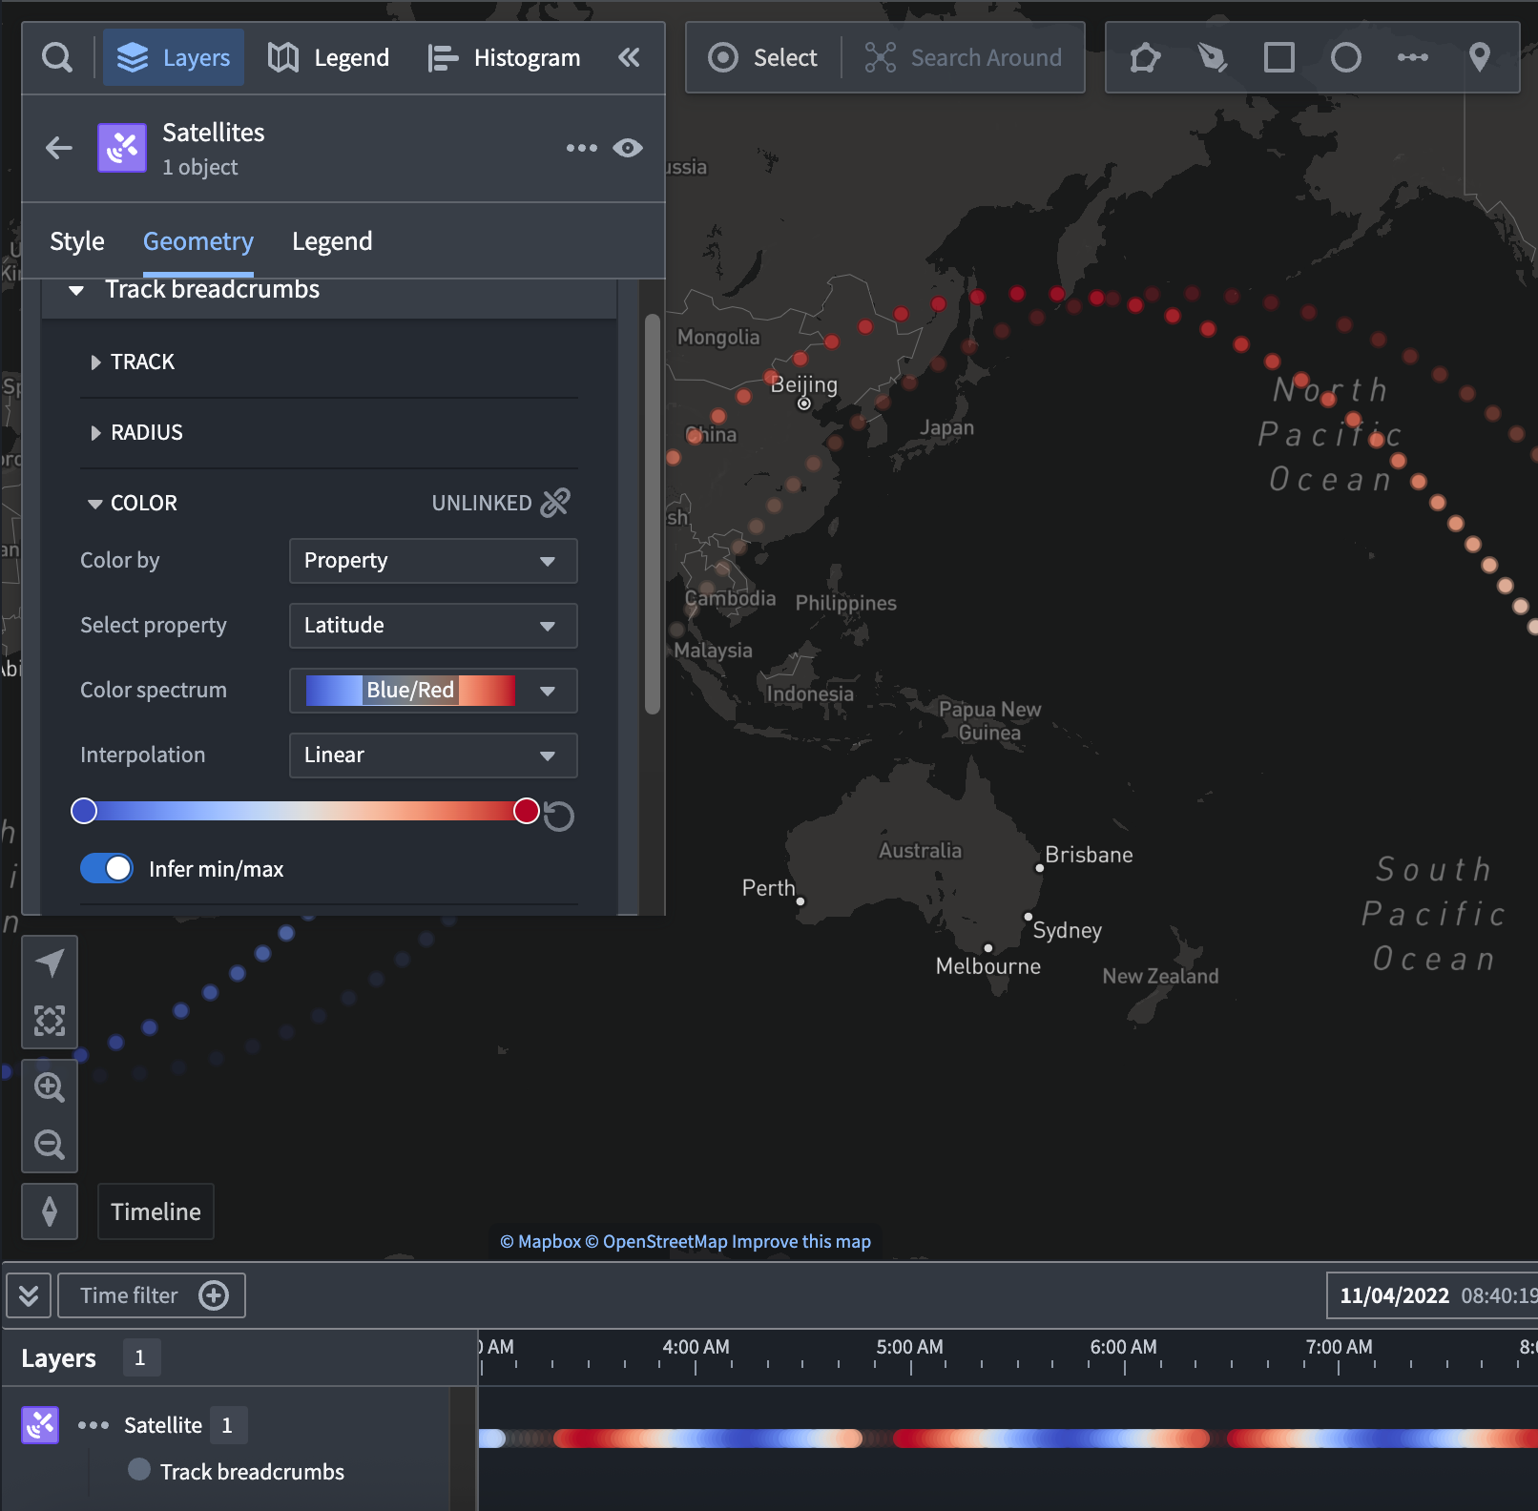Go back using the arrow beside Satellites
Screen dimensions: 1538x1511
pos(59,148)
